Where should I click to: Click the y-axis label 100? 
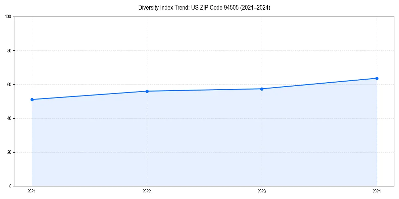(x=8, y=17)
